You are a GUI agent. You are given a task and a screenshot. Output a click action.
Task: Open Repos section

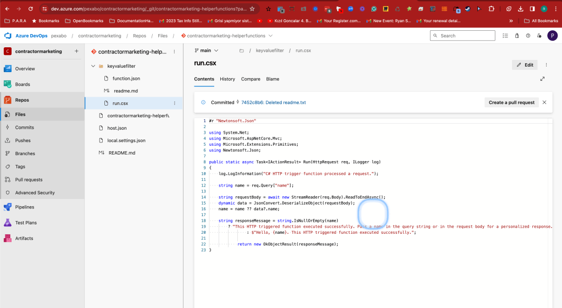click(22, 100)
